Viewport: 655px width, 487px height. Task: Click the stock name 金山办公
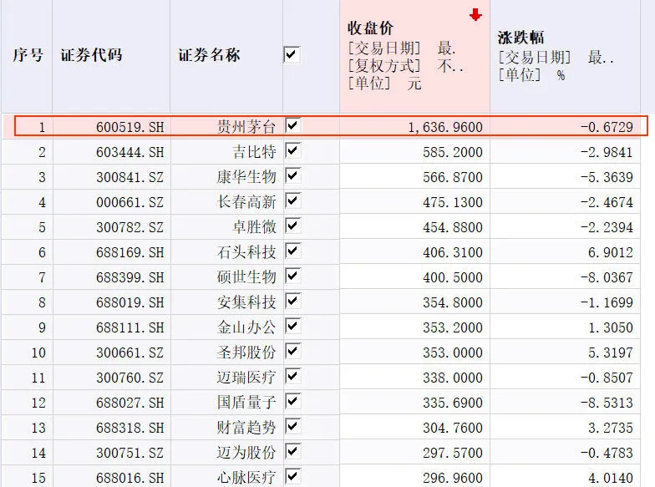pyautogui.click(x=246, y=327)
